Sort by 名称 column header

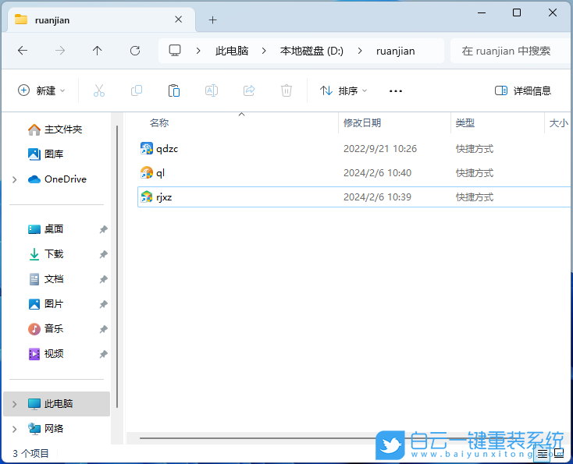click(x=159, y=122)
